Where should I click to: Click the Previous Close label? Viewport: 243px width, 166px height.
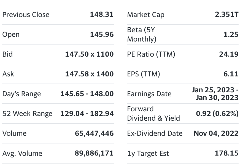[x=26, y=15]
